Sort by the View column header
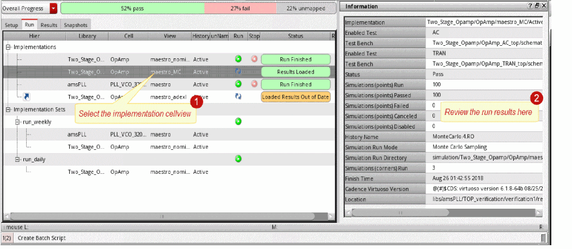This screenshot has height=249, width=572. pos(169,36)
